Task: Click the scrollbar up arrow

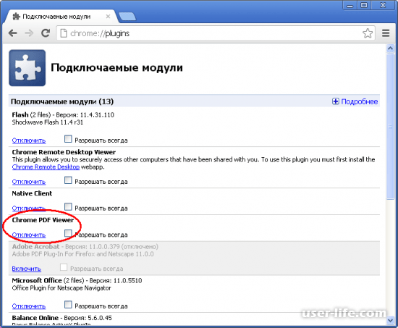Action: pyautogui.click(x=390, y=49)
